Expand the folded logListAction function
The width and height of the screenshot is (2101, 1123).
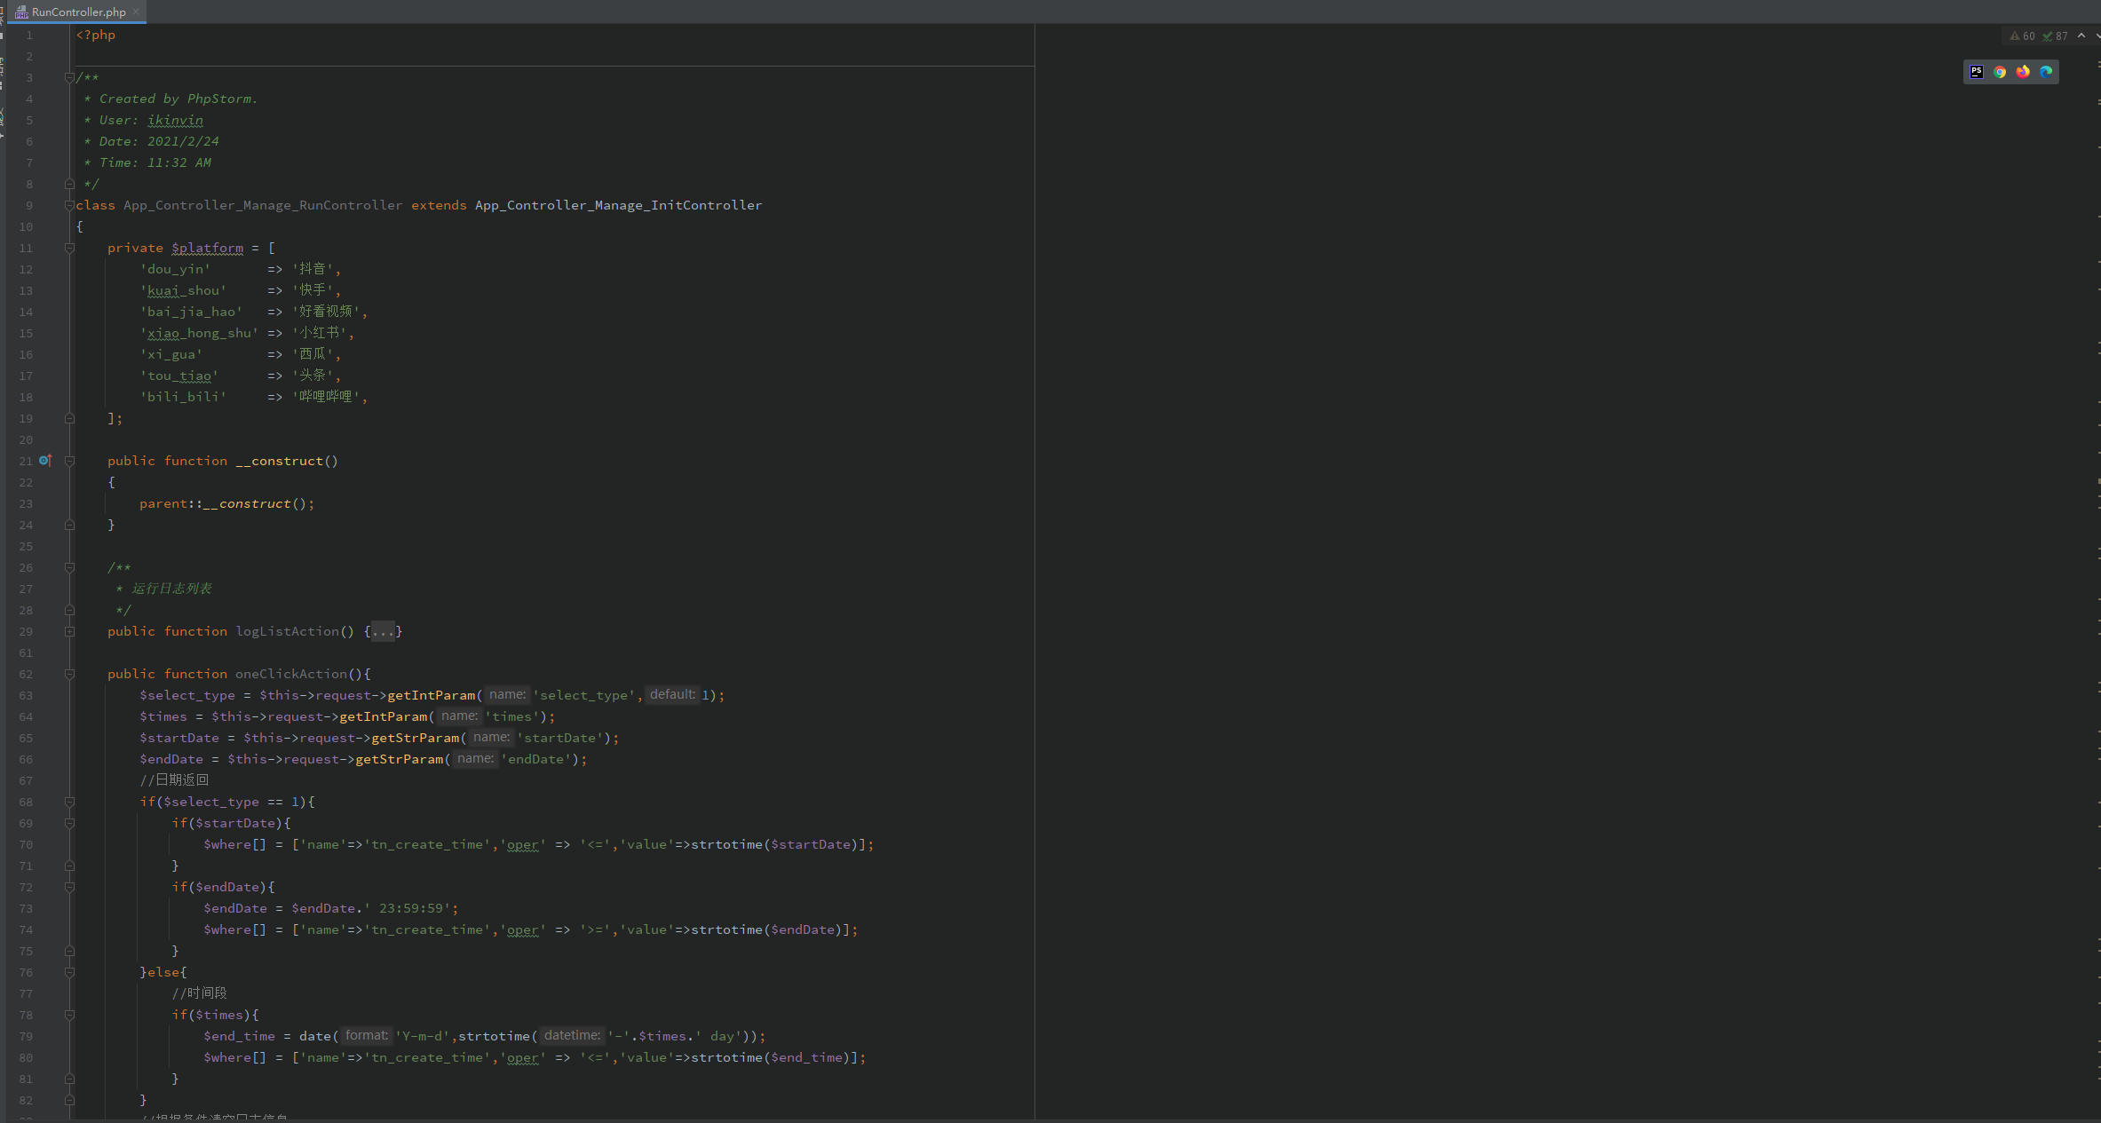pos(69,631)
